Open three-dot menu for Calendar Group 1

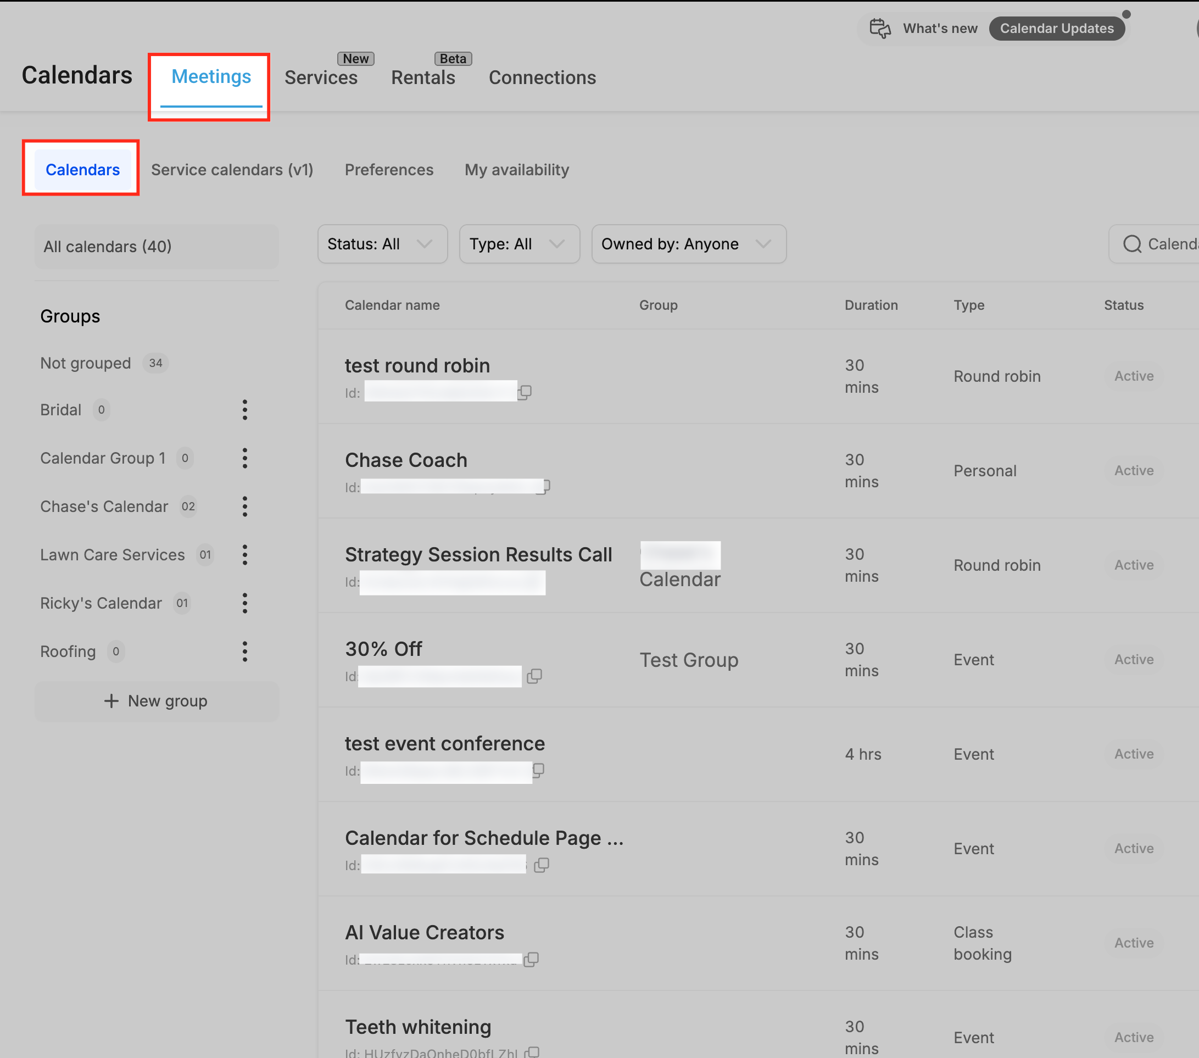pos(244,458)
